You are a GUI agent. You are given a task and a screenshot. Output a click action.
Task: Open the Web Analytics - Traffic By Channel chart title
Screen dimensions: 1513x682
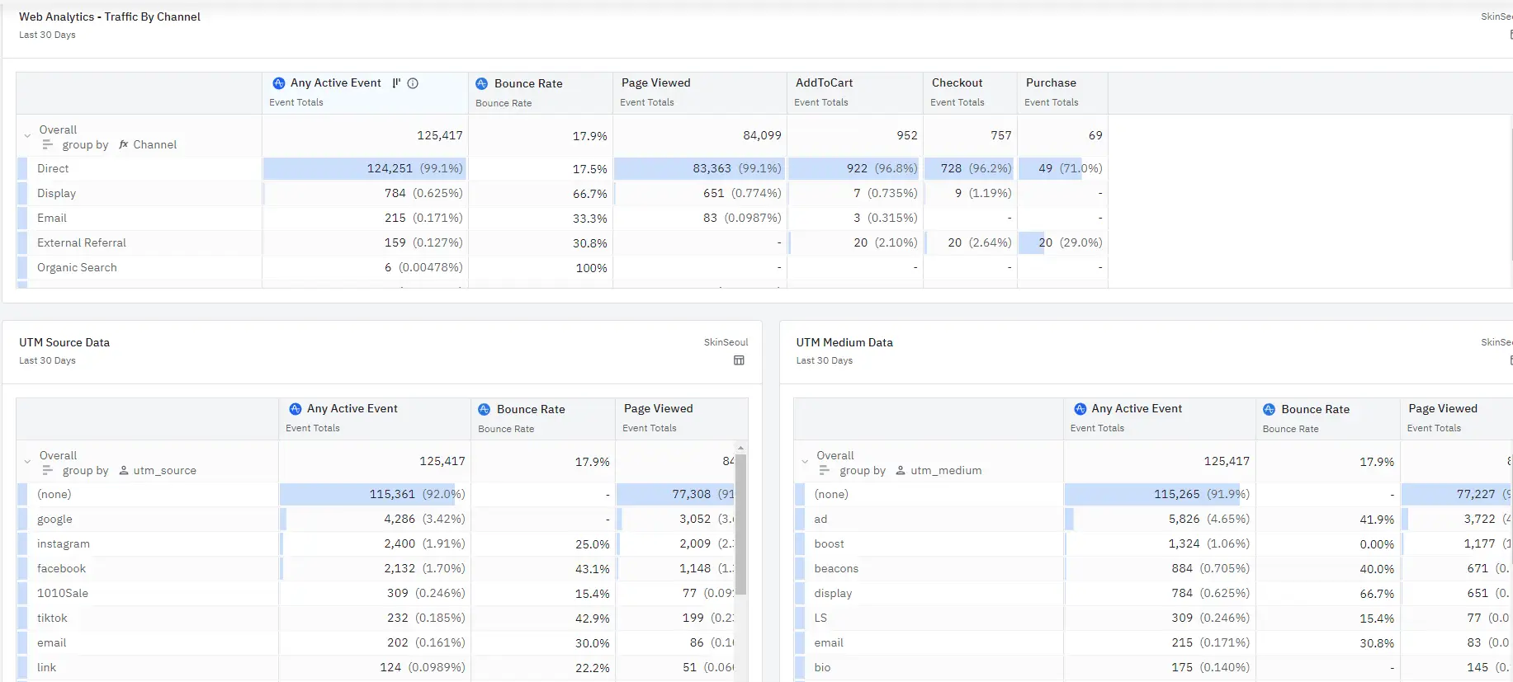pyautogui.click(x=110, y=16)
